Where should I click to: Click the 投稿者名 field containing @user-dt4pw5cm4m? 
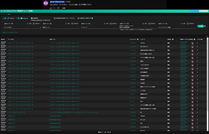coord(138,27)
